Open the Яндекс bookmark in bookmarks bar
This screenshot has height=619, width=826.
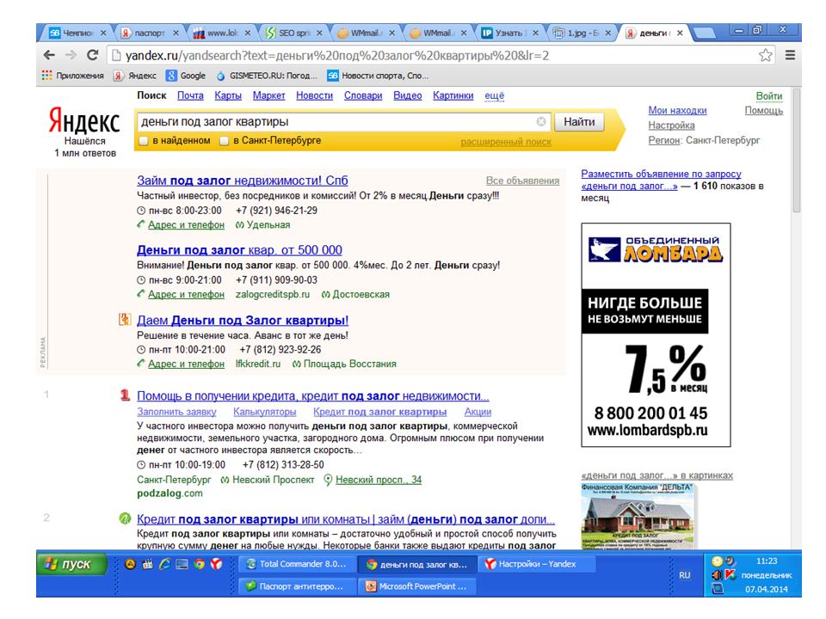coord(135,76)
